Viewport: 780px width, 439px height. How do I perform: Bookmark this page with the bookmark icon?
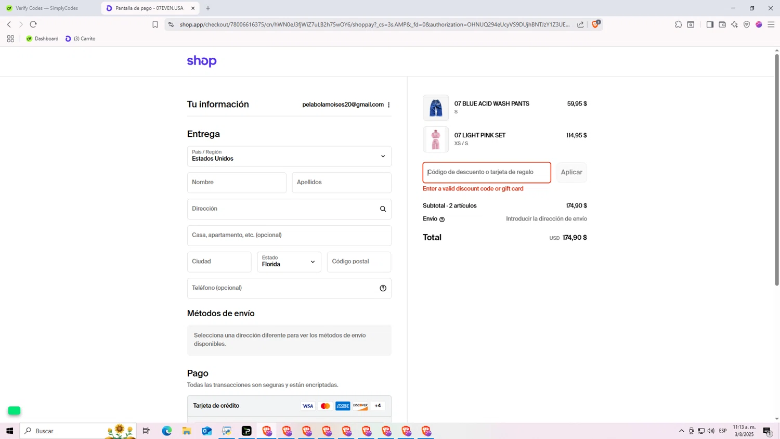155,24
